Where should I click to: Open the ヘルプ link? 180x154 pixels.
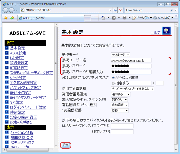[x=155, y=33]
